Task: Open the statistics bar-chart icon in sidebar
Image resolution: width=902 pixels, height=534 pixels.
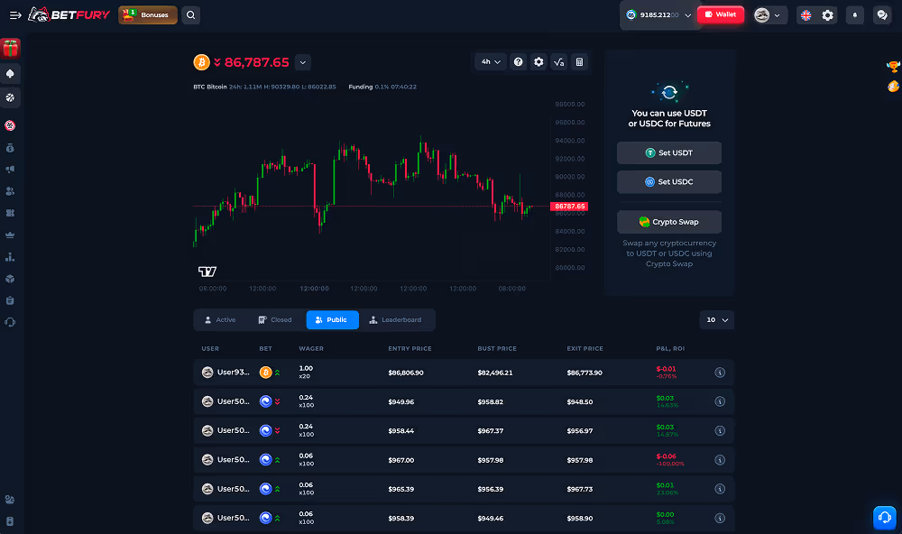Action: click(x=10, y=255)
